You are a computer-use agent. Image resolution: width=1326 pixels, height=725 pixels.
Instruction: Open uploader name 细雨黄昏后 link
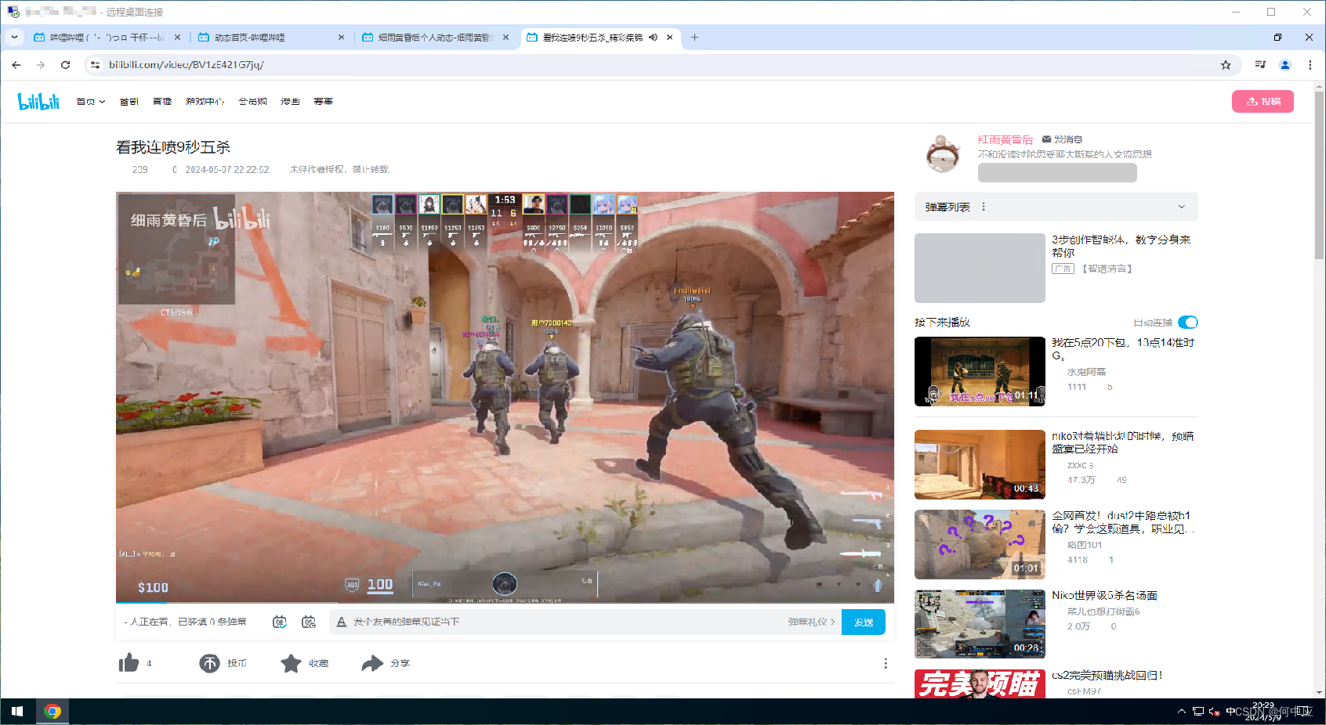[x=1005, y=139]
